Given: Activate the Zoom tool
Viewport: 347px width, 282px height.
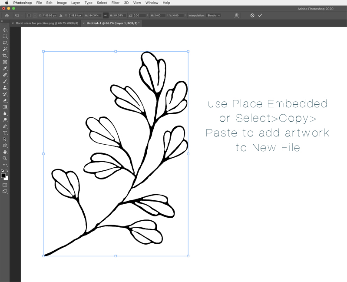Looking at the screenshot, I should 5,158.
